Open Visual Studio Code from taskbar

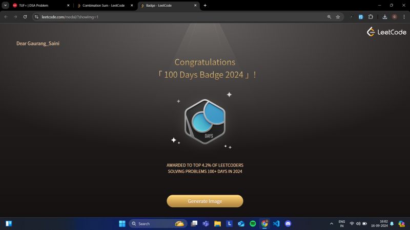(x=276, y=223)
